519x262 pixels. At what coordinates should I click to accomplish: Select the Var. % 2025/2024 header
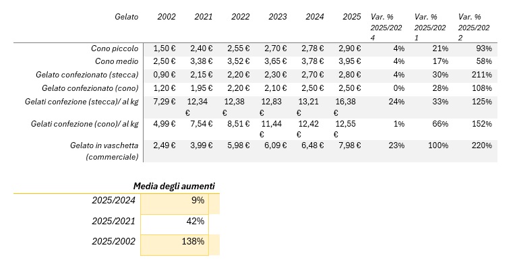[x=386, y=28]
